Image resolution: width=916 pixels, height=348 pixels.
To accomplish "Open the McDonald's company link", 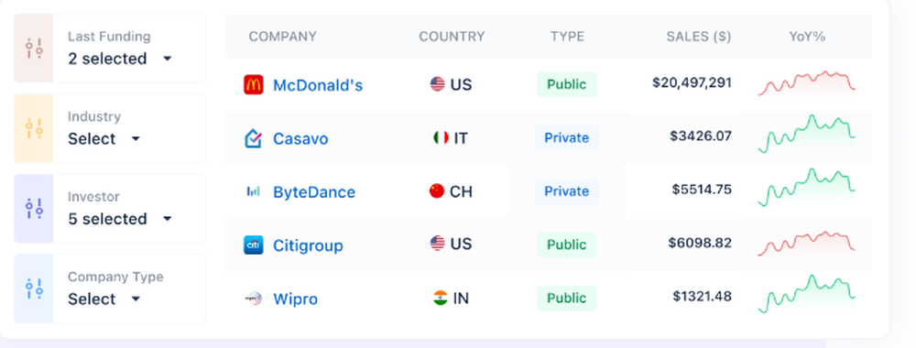I will 318,85.
